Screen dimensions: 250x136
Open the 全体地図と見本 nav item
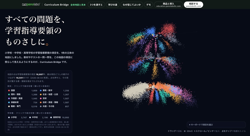[78, 5]
